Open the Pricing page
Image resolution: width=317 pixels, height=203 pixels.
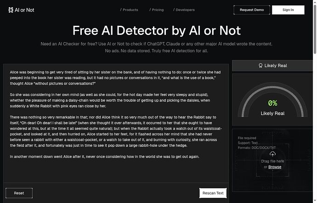click(157, 10)
